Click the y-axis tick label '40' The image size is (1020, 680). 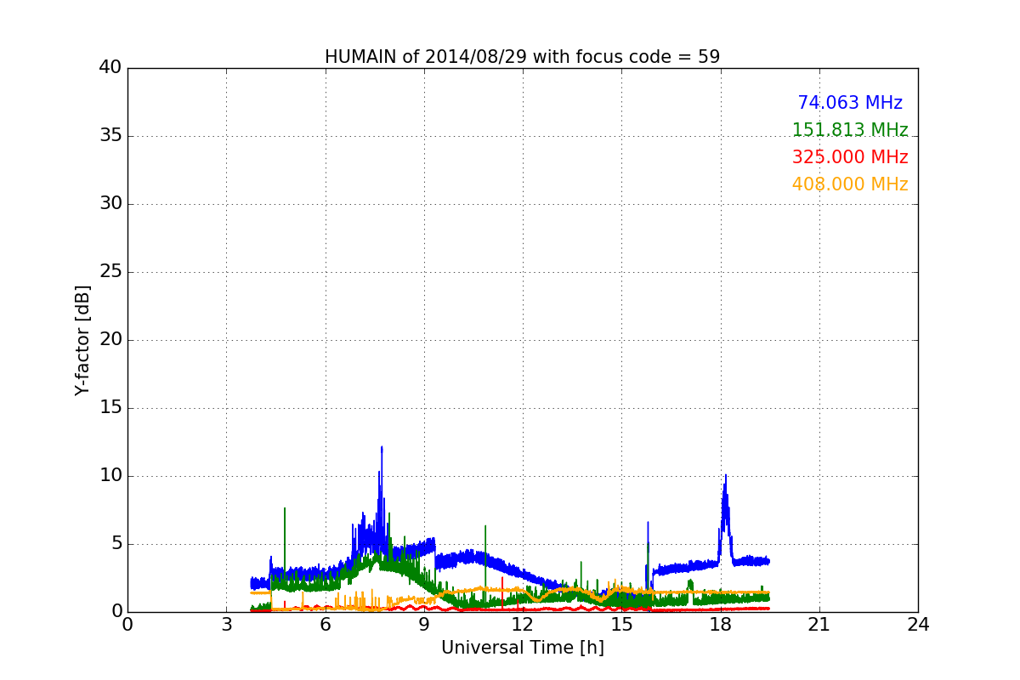110,68
